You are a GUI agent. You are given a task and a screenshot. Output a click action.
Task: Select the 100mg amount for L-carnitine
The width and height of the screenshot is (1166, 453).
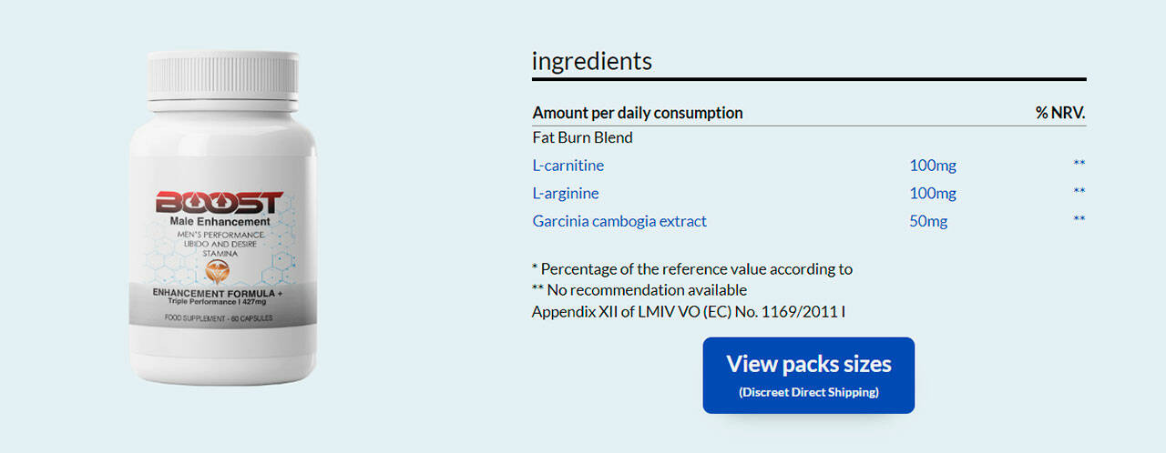click(x=933, y=166)
